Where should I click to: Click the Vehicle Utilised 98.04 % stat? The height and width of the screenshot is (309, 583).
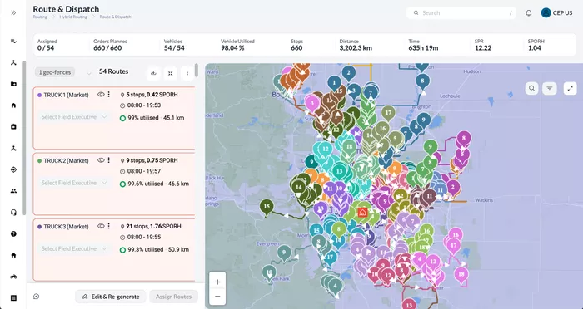point(237,45)
